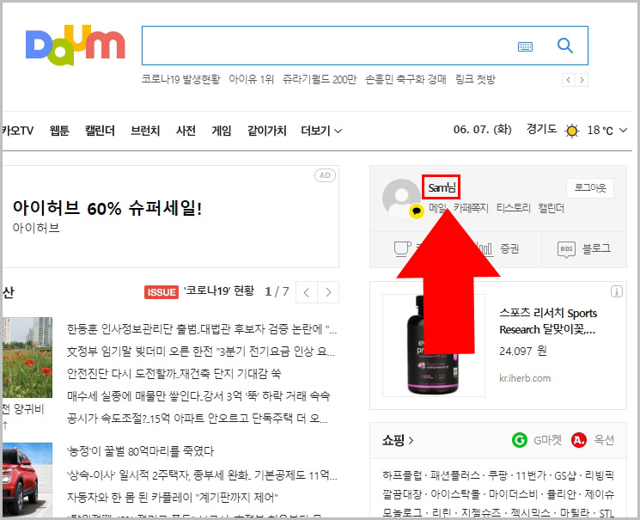Screen dimensions: 640x520
Task: Click trending keyword 쥬라기월드 200만
Action: [x=320, y=79]
